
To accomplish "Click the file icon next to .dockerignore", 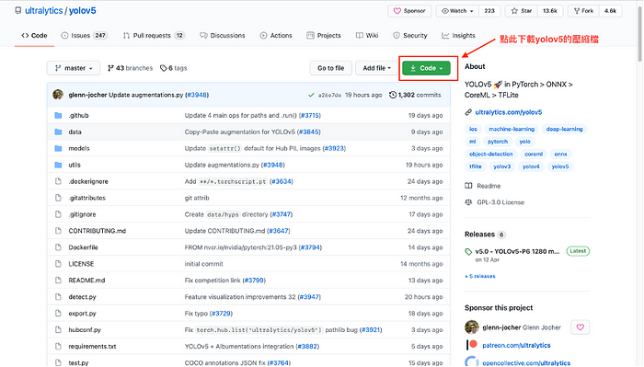I will tap(58, 181).
